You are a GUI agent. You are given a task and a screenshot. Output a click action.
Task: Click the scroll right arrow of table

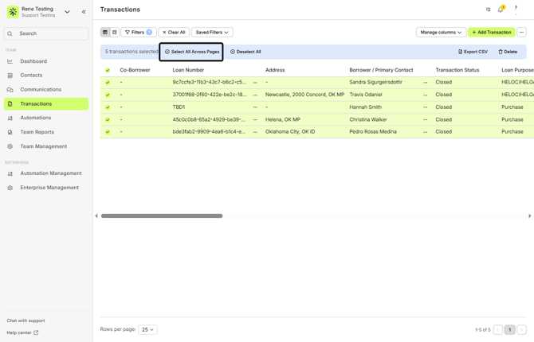pos(529,216)
